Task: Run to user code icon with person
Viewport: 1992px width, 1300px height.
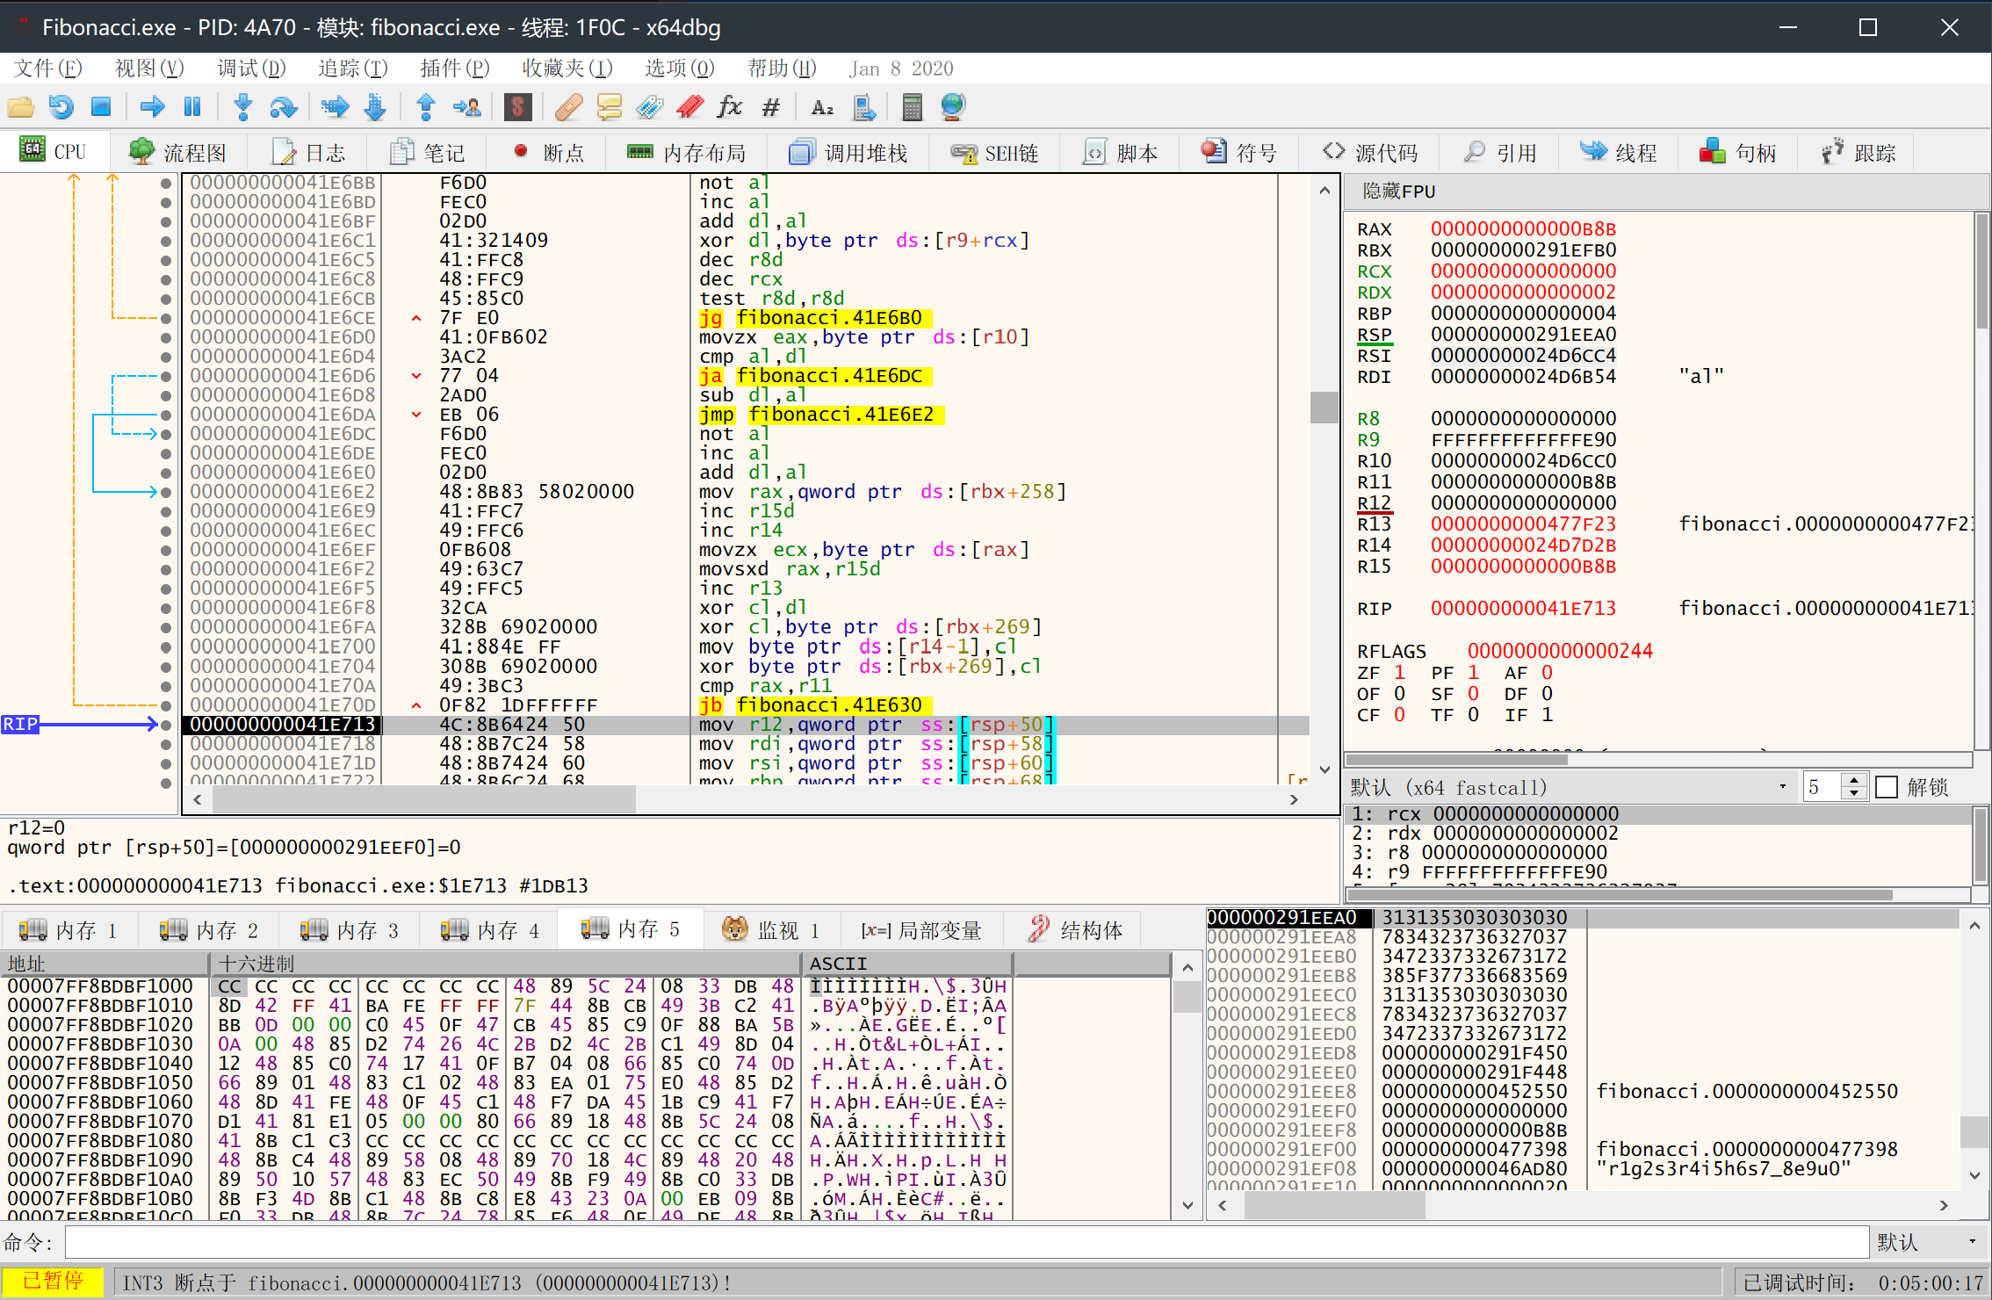Action: [x=466, y=107]
